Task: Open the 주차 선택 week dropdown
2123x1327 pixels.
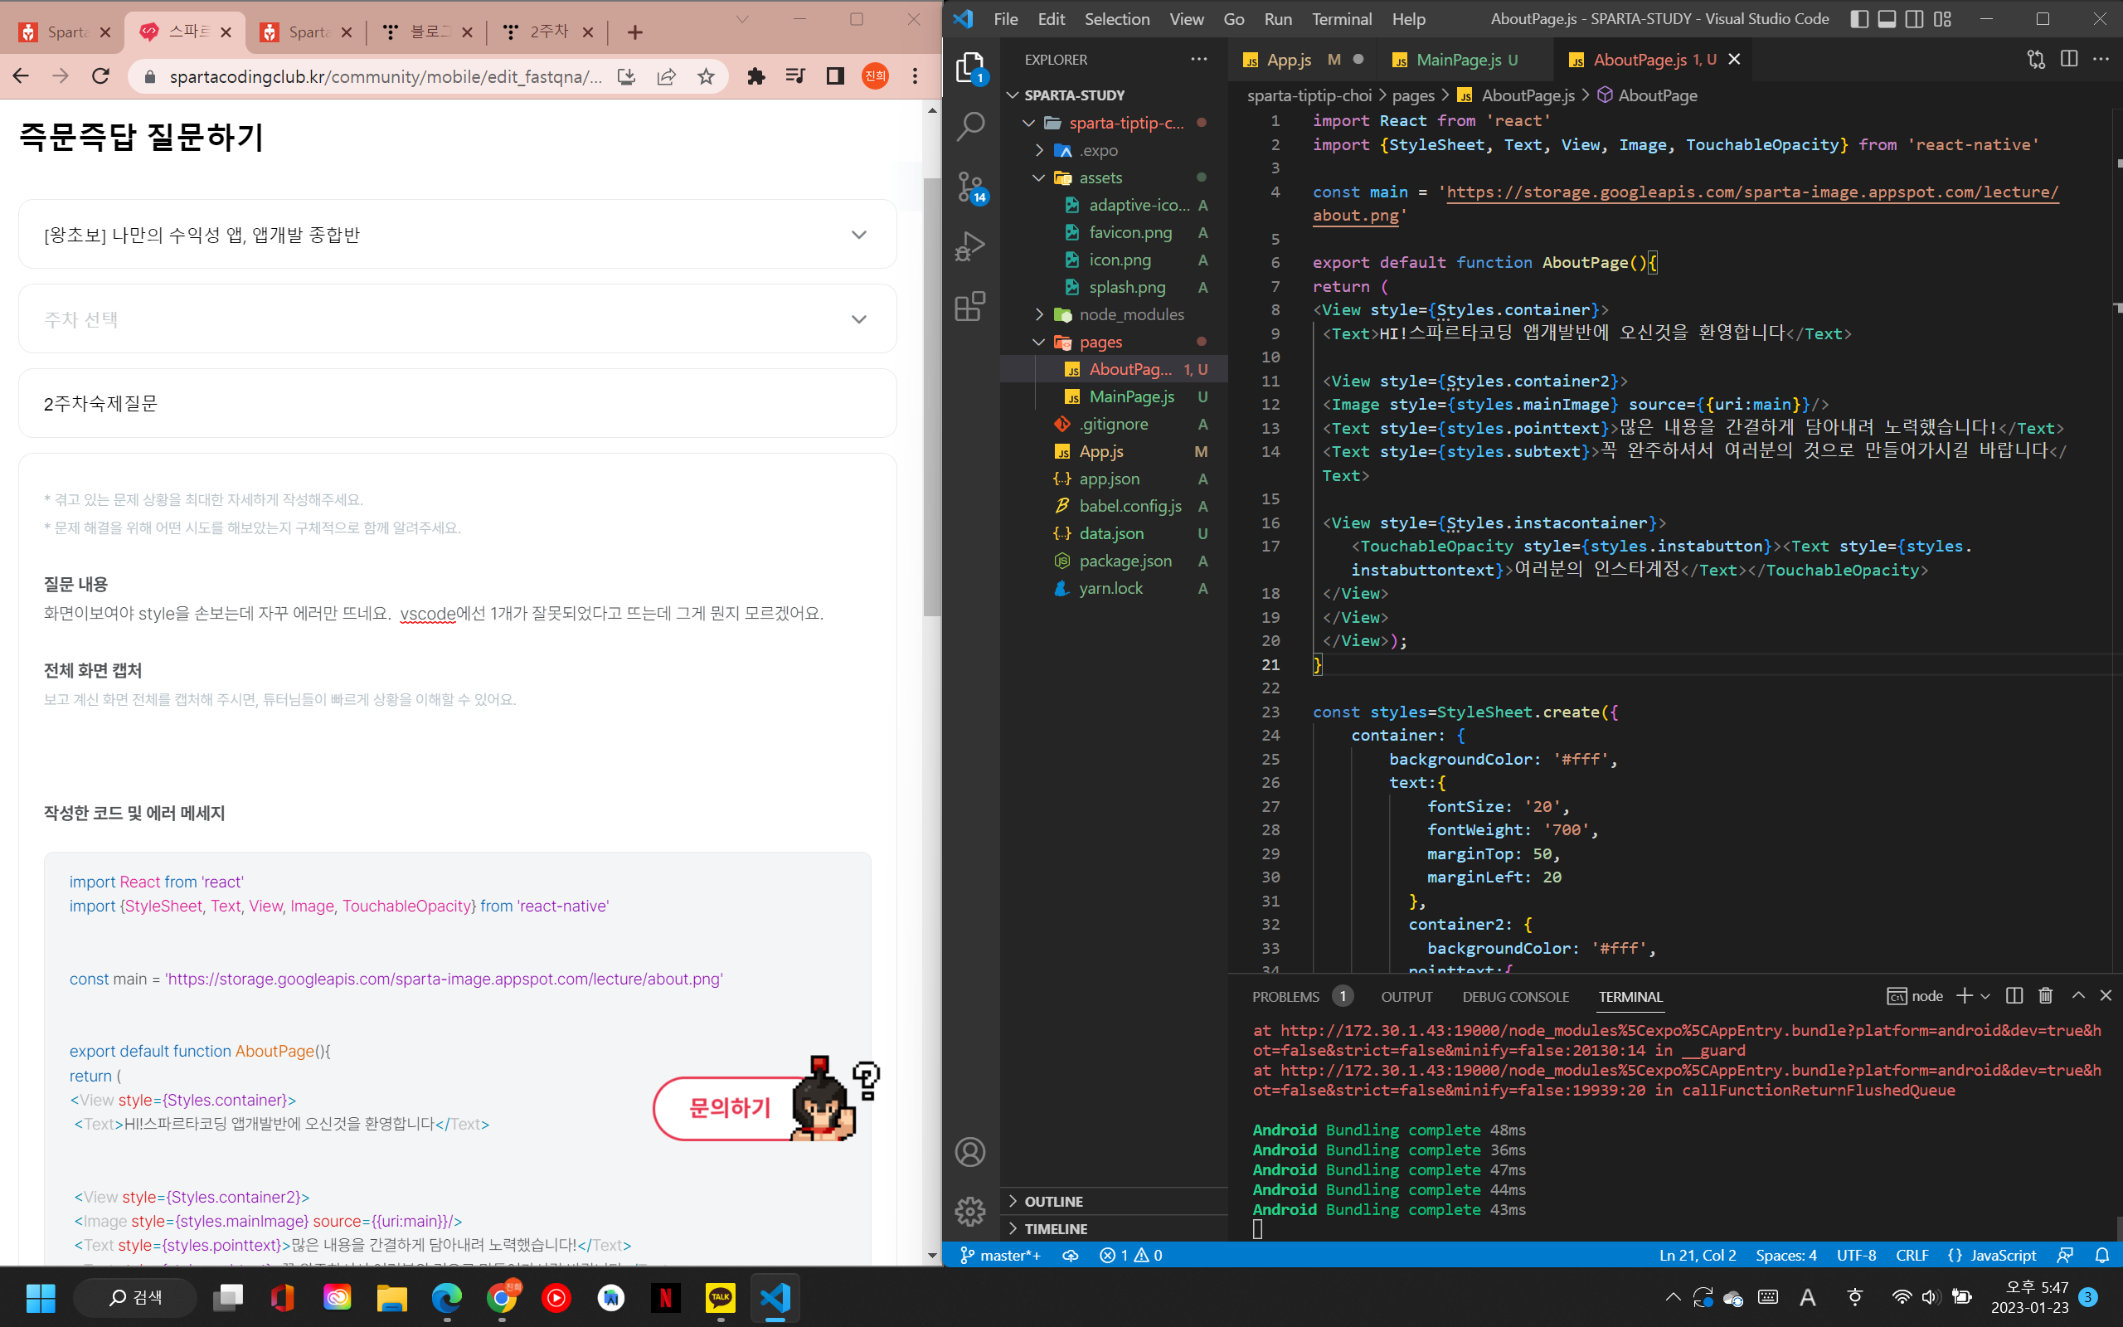Action: [x=457, y=318]
